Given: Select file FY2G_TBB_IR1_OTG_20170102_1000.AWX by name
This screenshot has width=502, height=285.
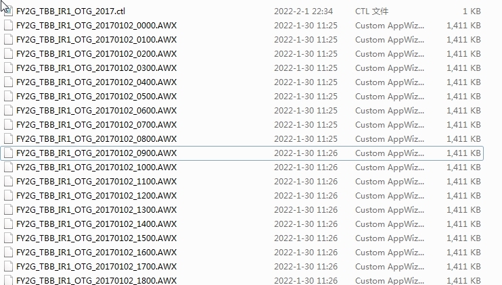Looking at the screenshot, I should click(96, 167).
